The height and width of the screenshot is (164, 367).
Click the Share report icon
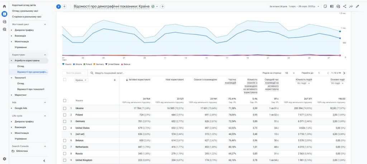click(344, 6)
